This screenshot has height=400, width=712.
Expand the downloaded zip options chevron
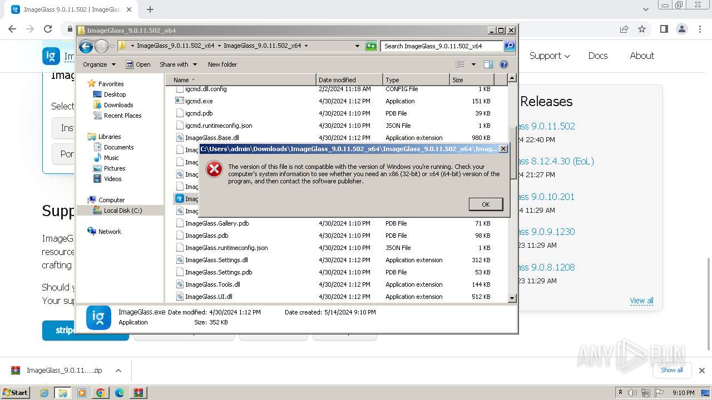click(x=118, y=371)
